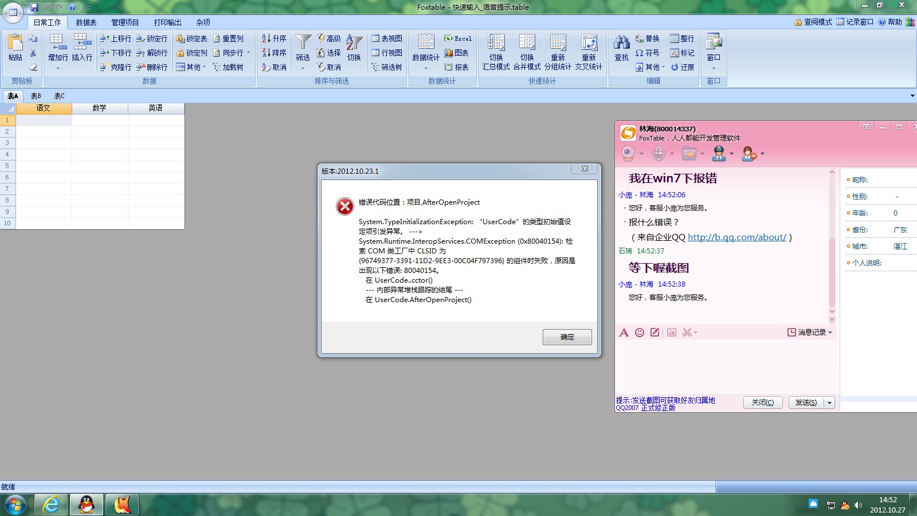
Task: Click the emoticon smiley icon in chat
Action: point(640,332)
